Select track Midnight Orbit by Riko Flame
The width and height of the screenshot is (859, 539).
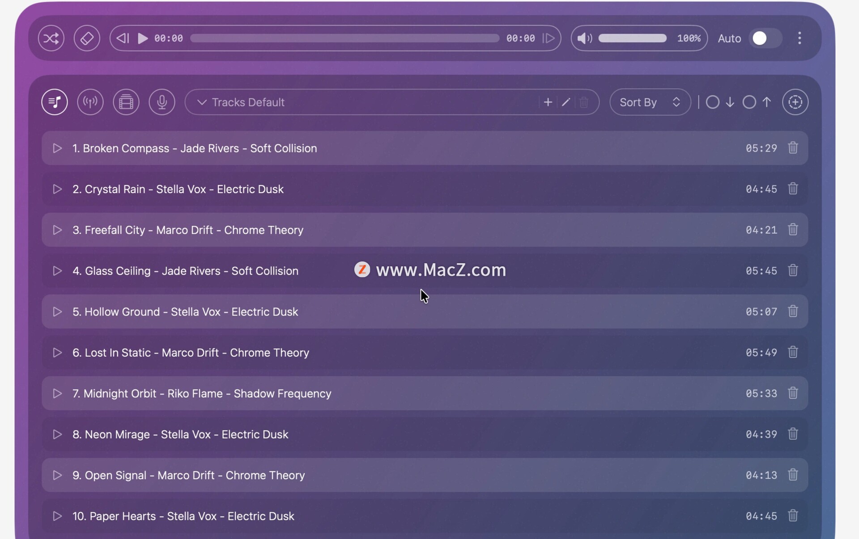pyautogui.click(x=202, y=394)
